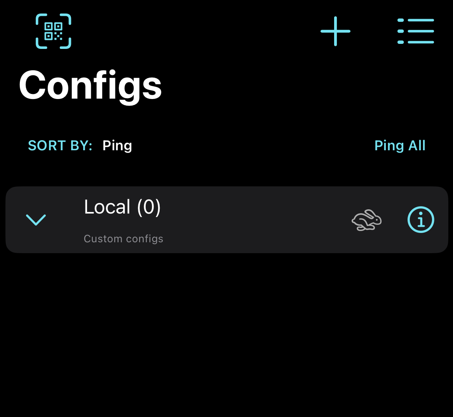This screenshot has height=417, width=453.
Task: Scan a config using the QR icon
Action: point(54,31)
